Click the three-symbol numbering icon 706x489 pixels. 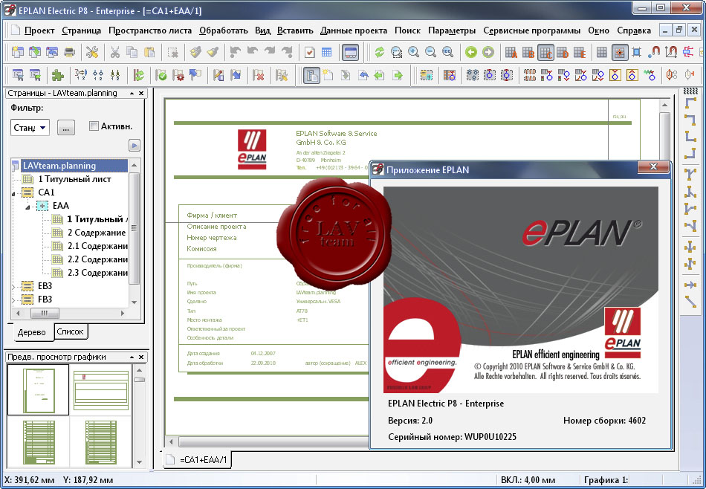81,75
